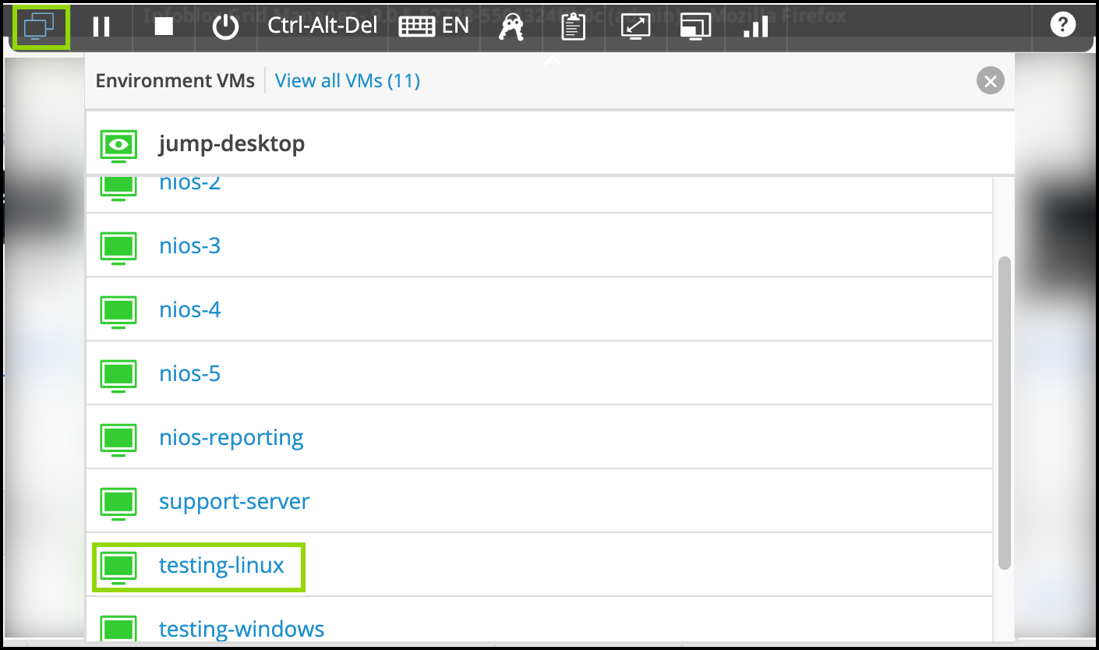This screenshot has height=650, width=1099.
Task: Close the Environment VMs panel
Action: point(990,81)
